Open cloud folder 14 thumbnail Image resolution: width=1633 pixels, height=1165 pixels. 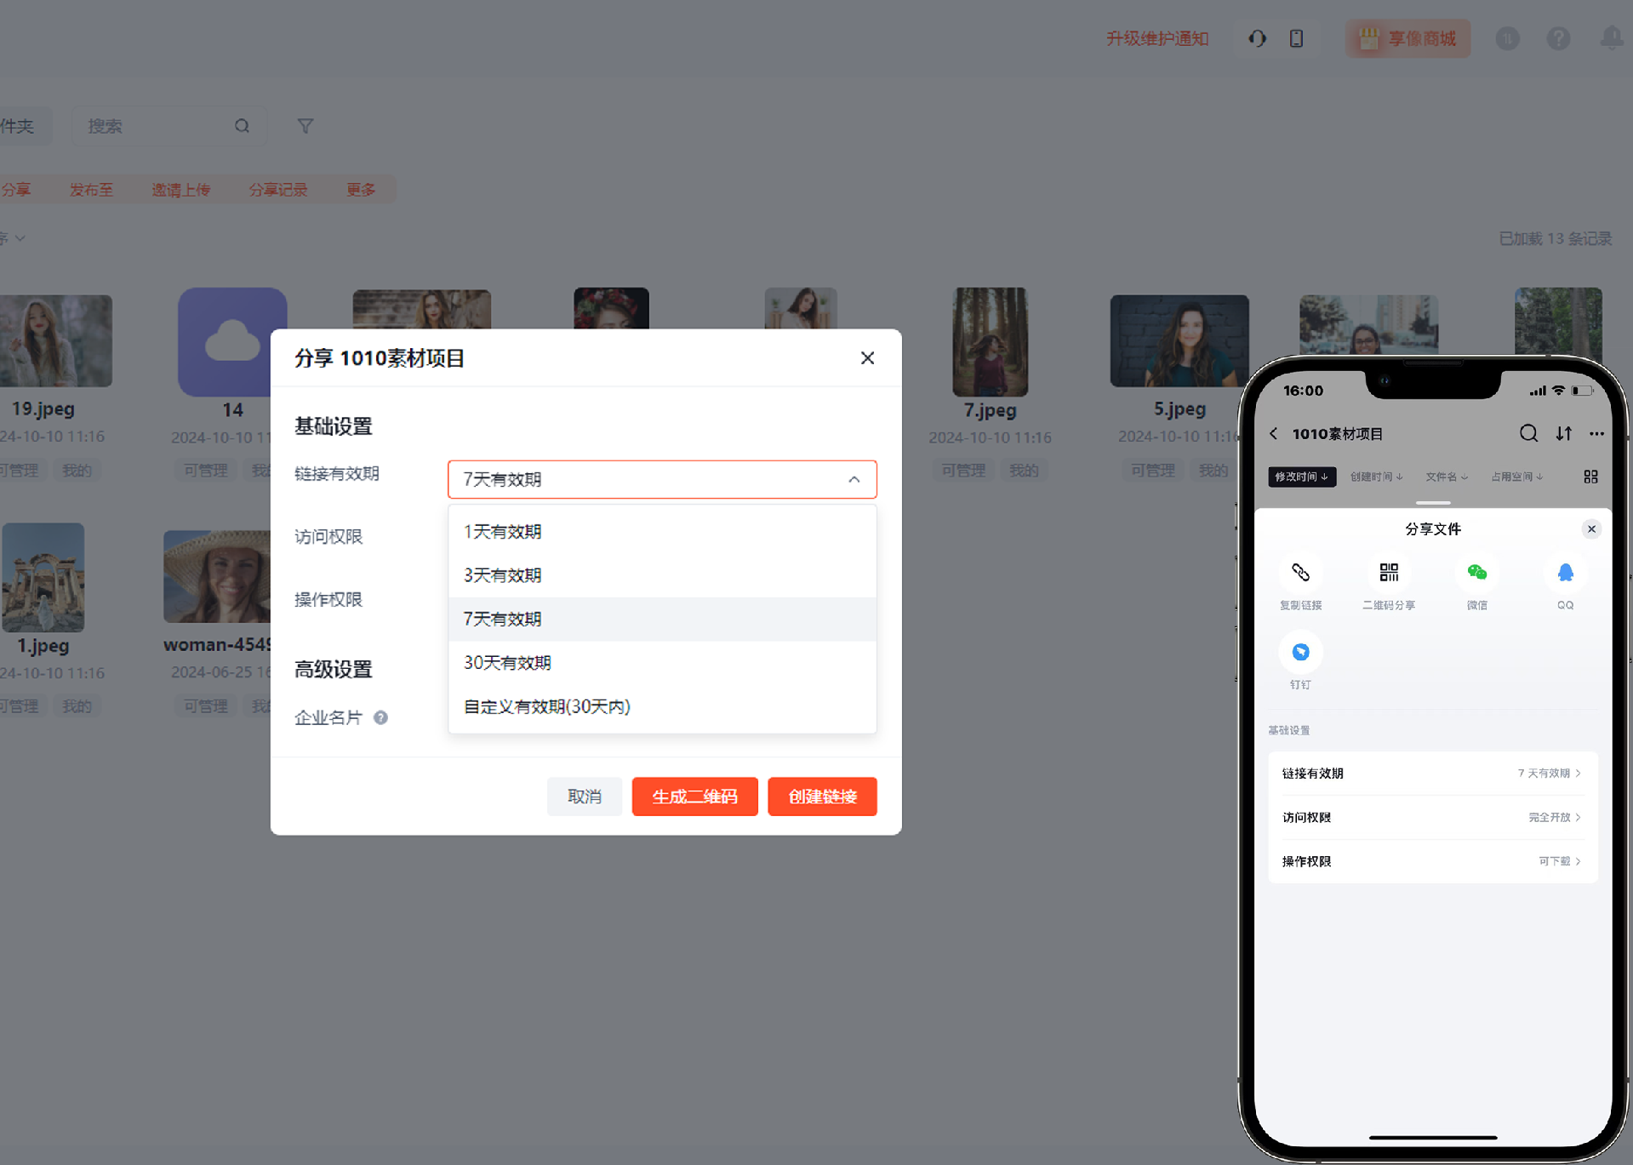coord(232,341)
